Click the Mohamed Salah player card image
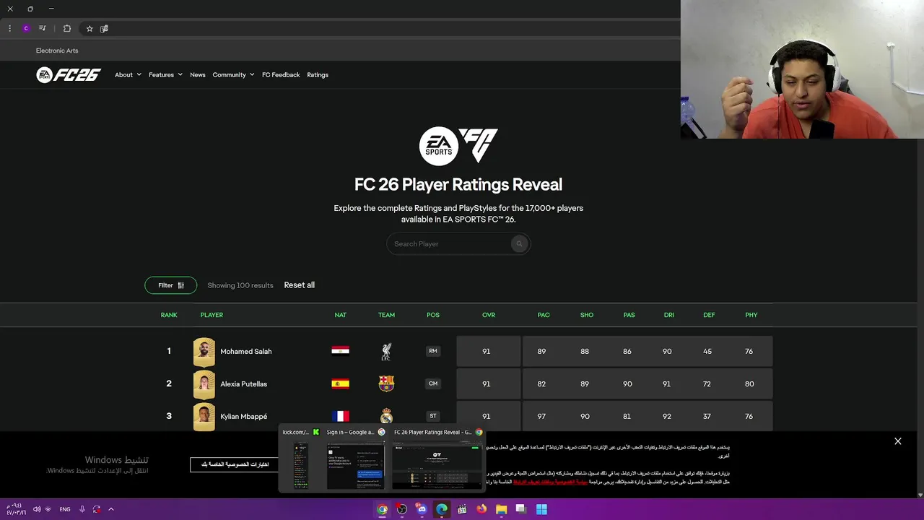The image size is (924, 520). (x=204, y=352)
